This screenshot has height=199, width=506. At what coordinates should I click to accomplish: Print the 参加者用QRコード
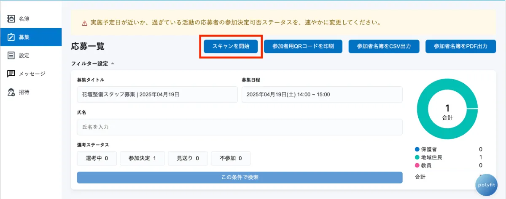(303, 46)
